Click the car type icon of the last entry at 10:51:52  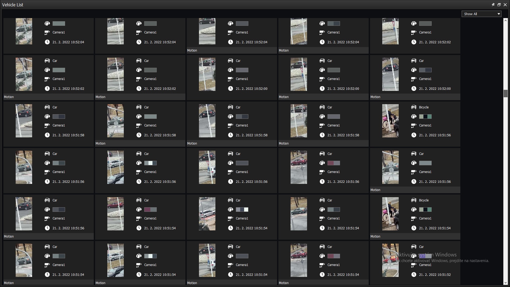(x=414, y=247)
